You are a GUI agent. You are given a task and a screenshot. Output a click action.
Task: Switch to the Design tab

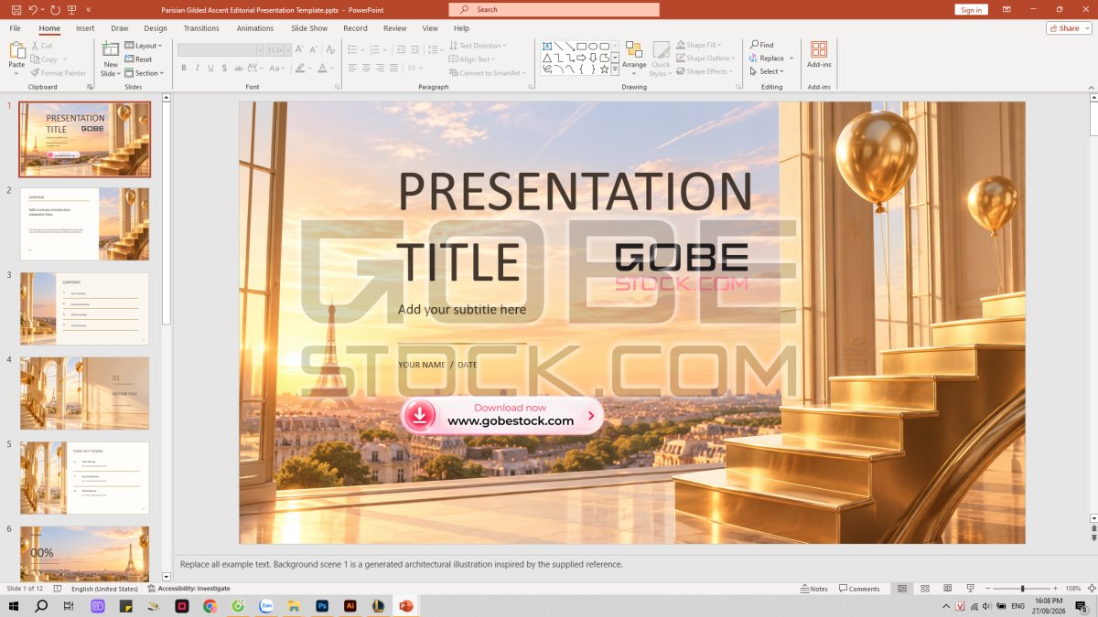click(156, 28)
